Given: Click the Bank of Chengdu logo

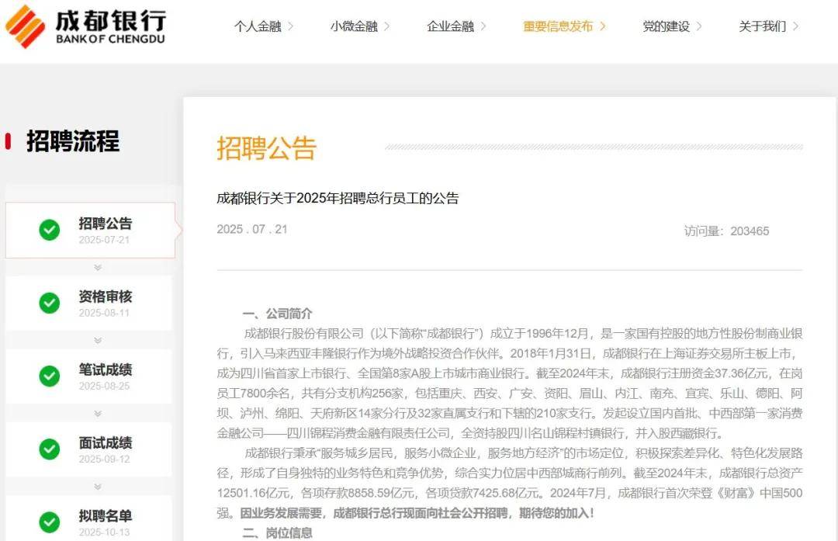Looking at the screenshot, I should [85, 26].
